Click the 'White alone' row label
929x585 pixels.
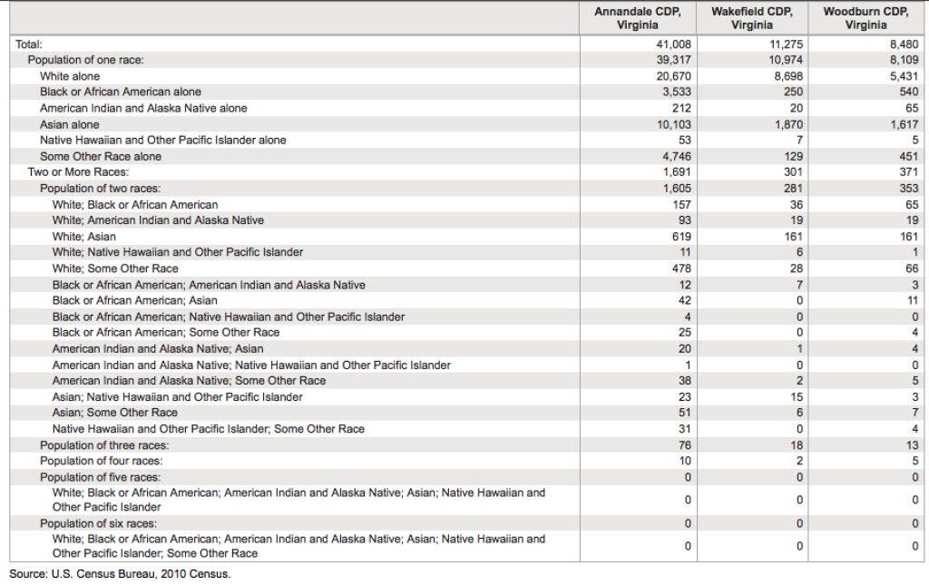[70, 76]
